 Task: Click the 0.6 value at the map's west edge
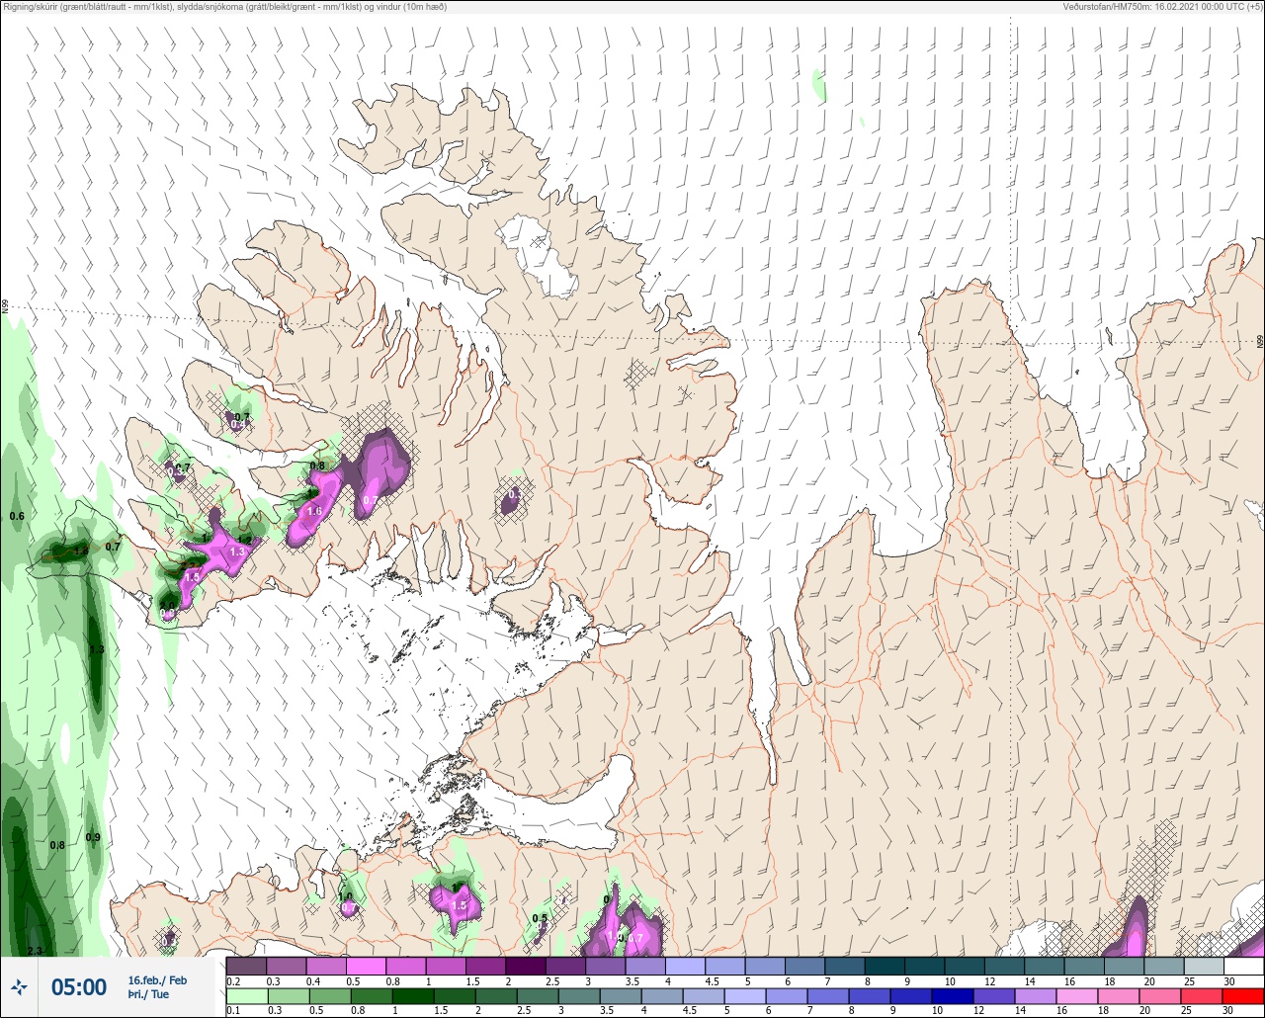point(17,516)
